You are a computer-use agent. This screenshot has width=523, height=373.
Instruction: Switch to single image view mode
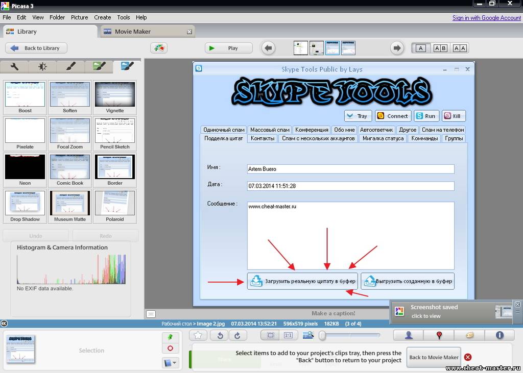click(x=421, y=48)
